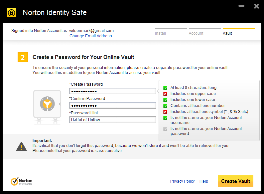Screen dimensions: 264x194
Task: Click the Create Password field
Action: click(x=112, y=91)
